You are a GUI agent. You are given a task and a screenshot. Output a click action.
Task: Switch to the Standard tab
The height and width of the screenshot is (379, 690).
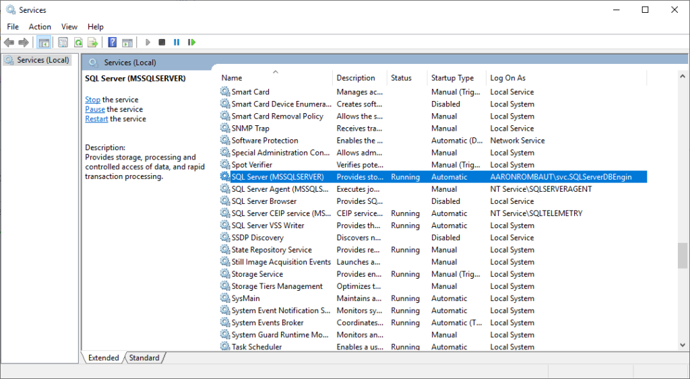click(144, 358)
